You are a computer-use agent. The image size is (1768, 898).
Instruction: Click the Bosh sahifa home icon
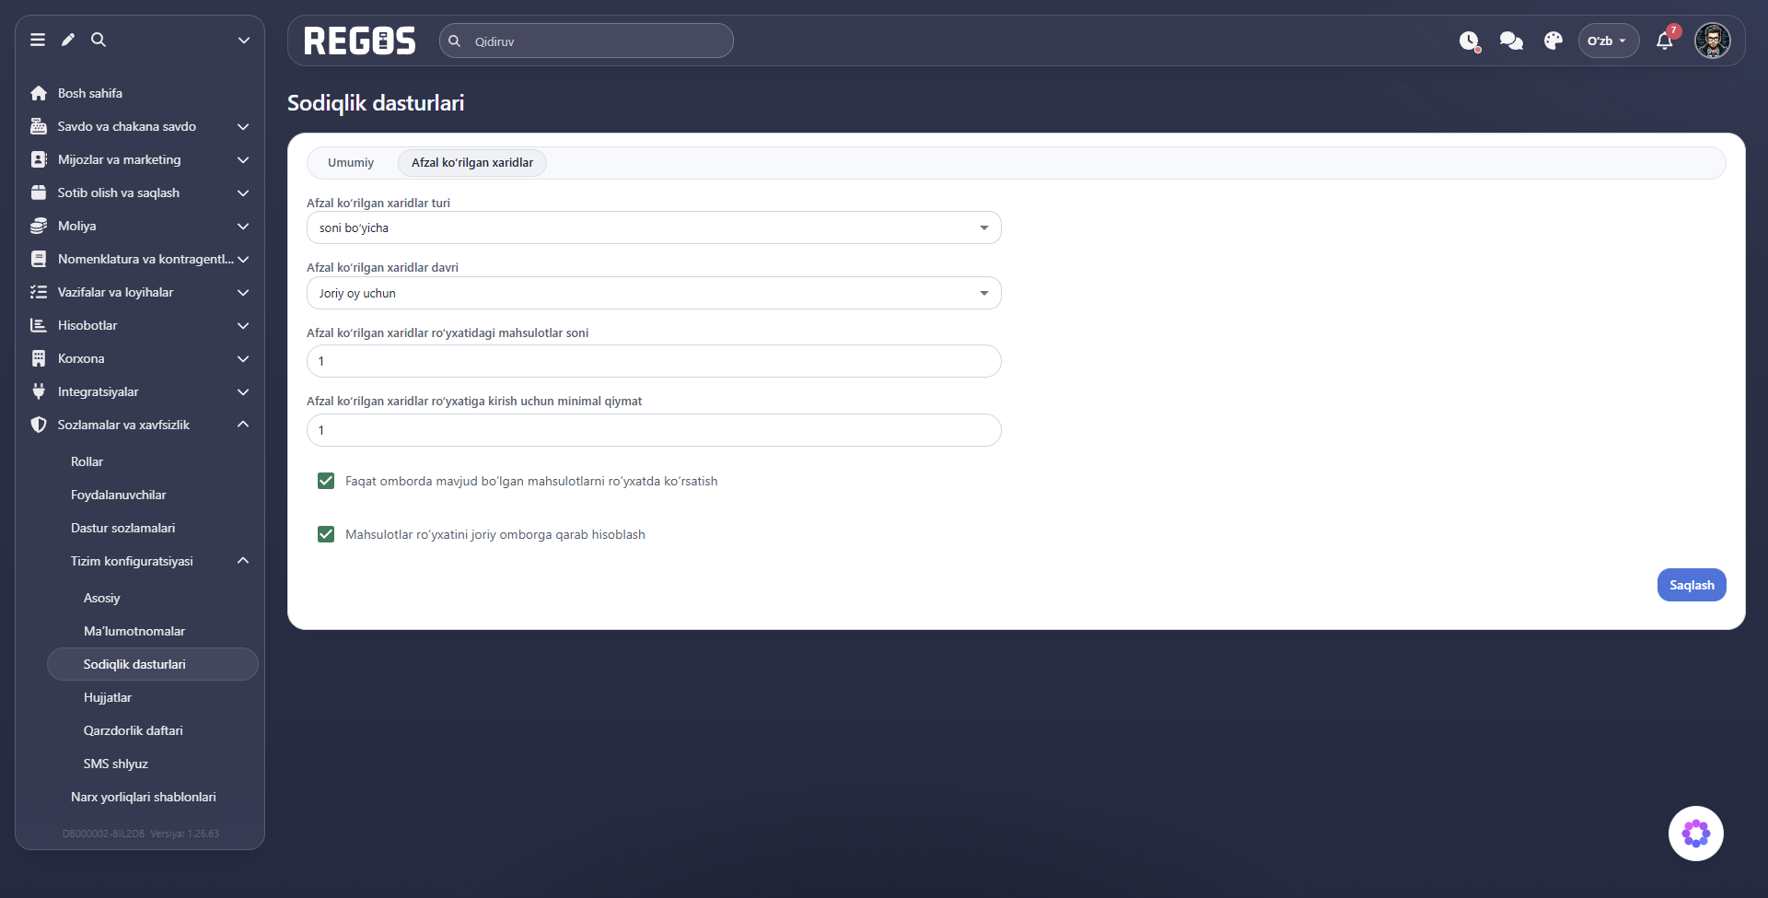(x=39, y=93)
